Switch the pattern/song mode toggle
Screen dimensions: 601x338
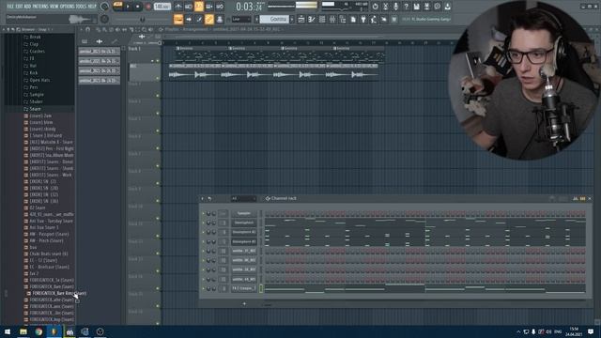click(x=117, y=7)
